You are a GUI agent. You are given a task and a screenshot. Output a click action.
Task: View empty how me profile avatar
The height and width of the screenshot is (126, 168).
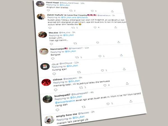point(49,120)
